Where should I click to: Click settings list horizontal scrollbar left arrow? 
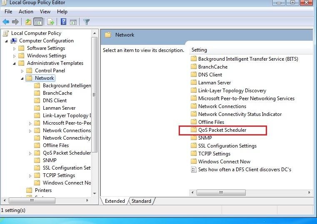coord(192,192)
